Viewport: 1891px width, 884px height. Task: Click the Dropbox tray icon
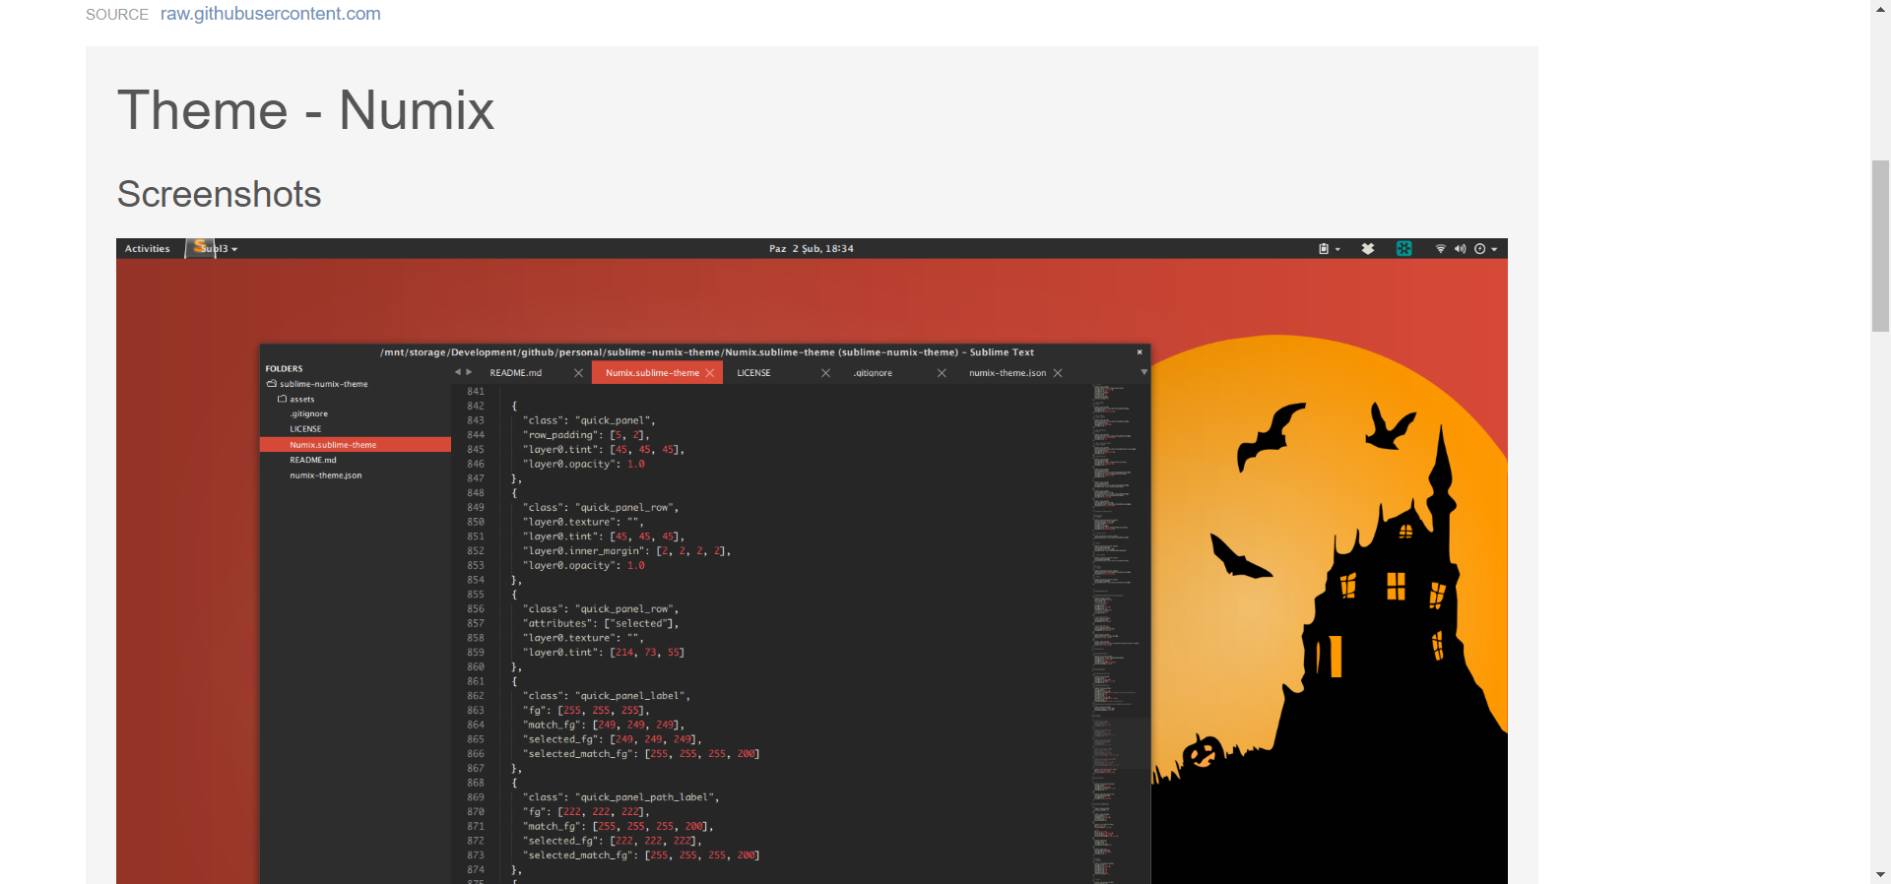point(1368,249)
